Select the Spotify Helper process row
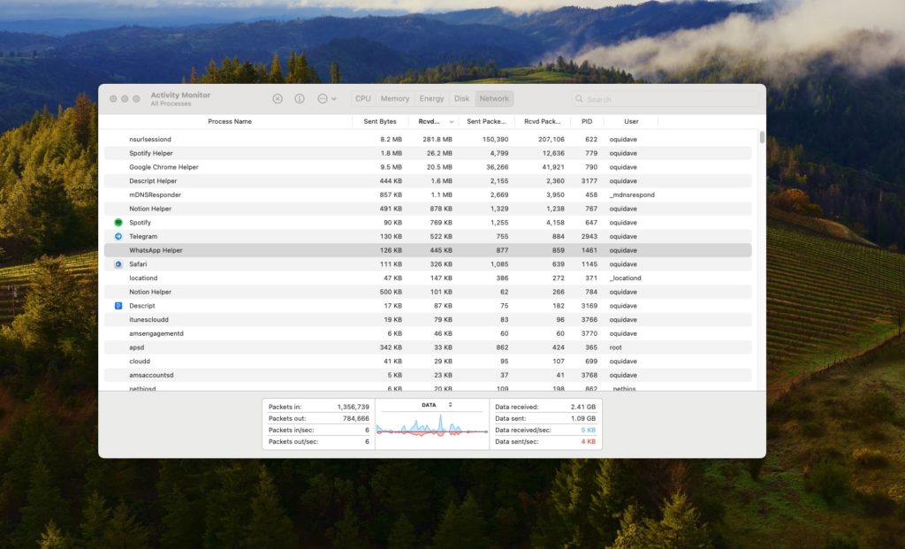Viewport: 905px width, 549px height. coord(428,153)
